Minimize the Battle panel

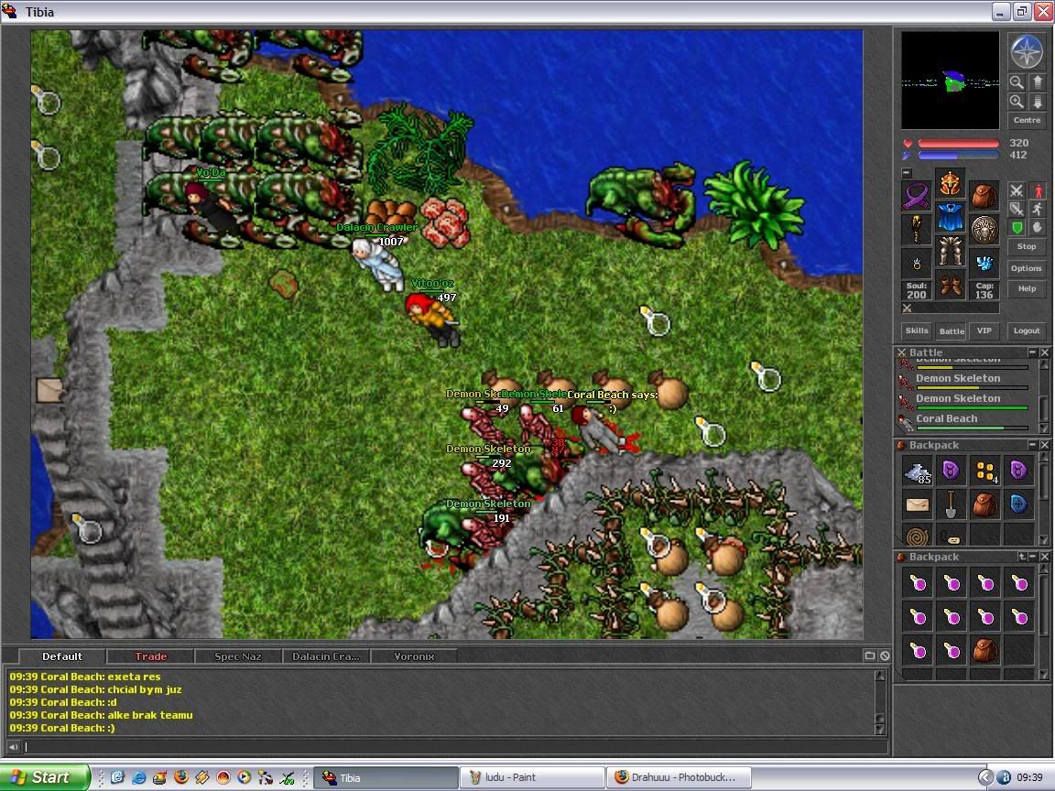1032,352
